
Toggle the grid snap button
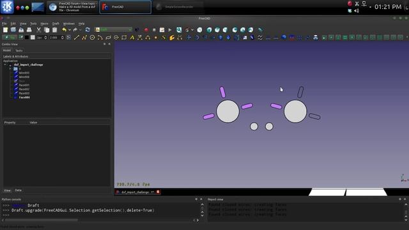click(x=345, y=38)
